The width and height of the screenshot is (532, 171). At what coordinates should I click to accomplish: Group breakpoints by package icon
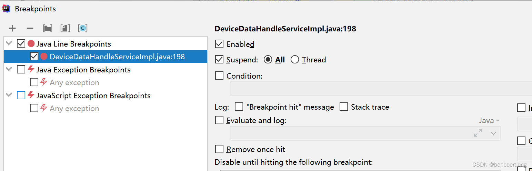tap(48, 28)
